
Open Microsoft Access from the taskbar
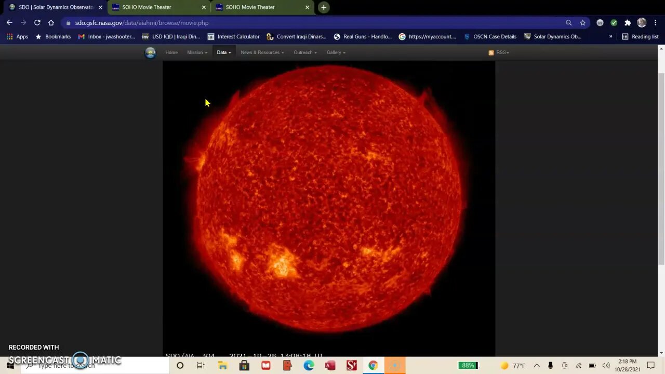pos(330,366)
